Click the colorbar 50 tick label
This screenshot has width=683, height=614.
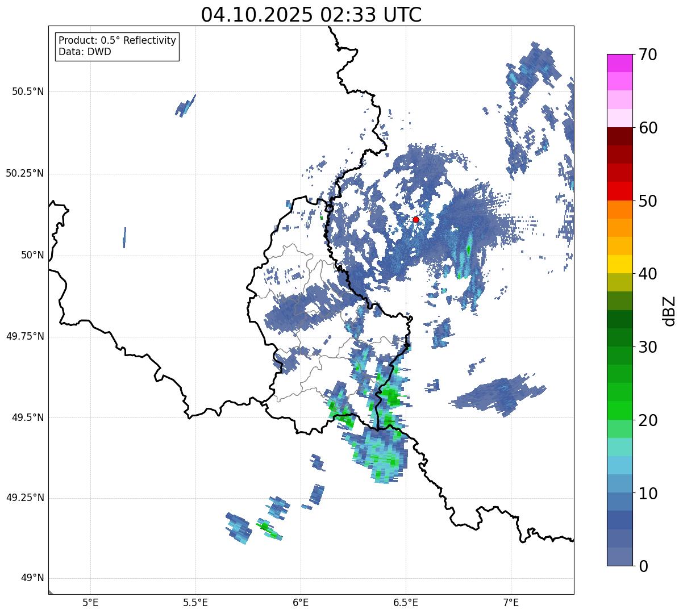[x=647, y=201]
